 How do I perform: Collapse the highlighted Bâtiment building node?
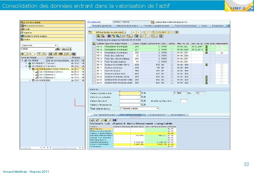click(30, 69)
